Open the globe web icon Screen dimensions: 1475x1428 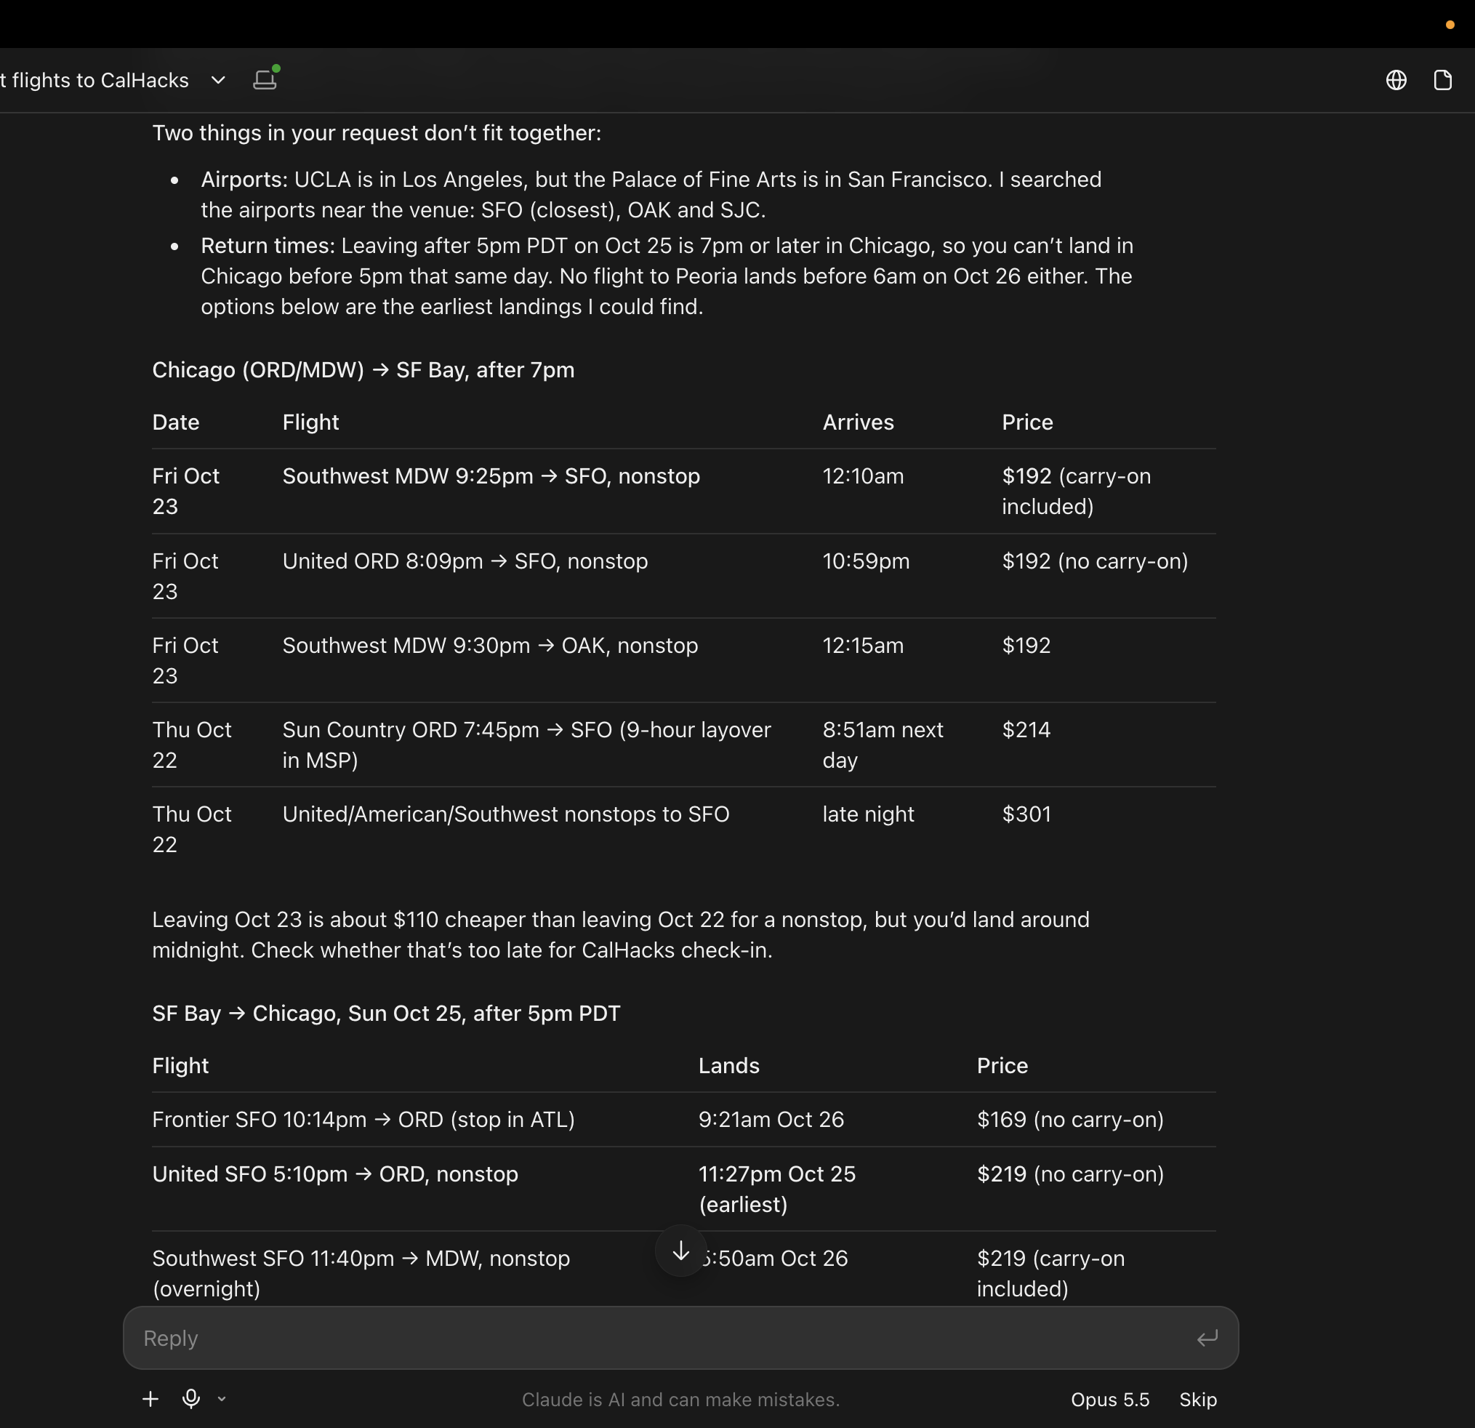pyautogui.click(x=1396, y=80)
